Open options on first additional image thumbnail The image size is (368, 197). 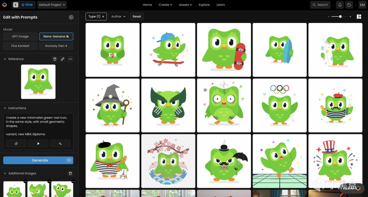25,181
